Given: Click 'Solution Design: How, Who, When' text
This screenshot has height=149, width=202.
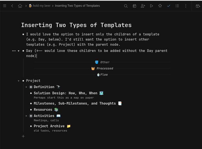Looking at the screenshot, I should (x=65, y=93).
